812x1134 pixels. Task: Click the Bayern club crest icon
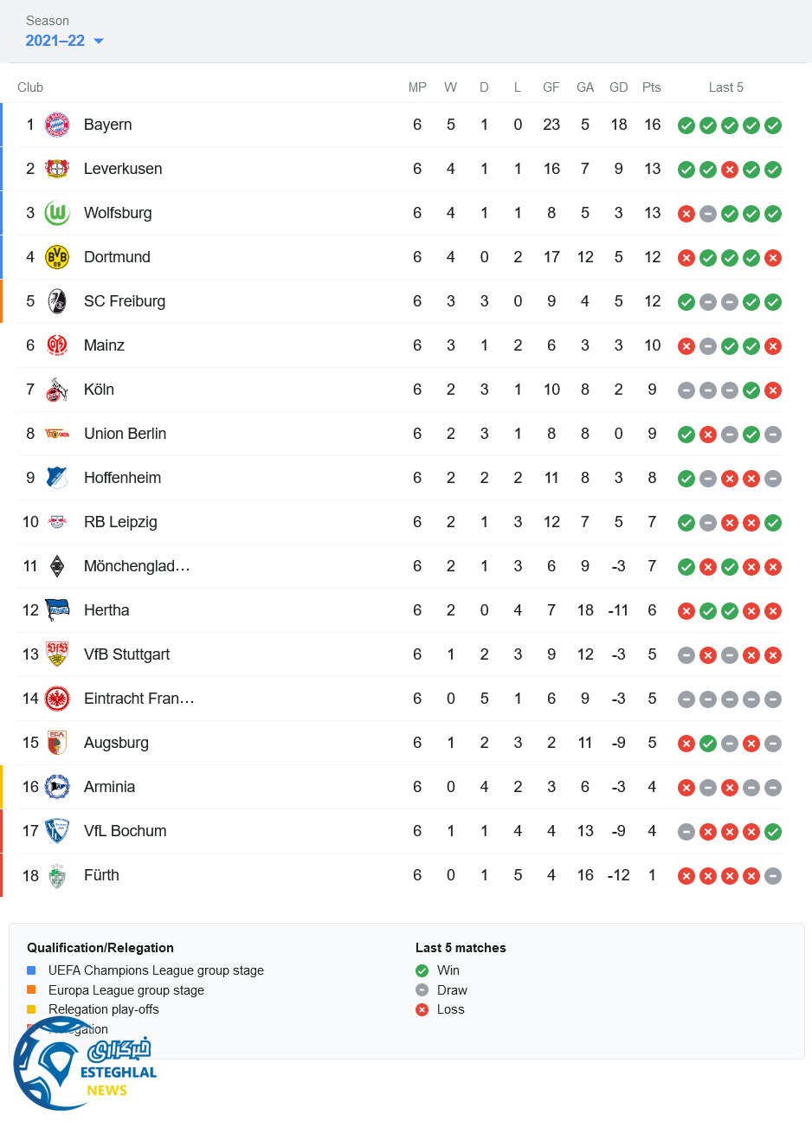pyautogui.click(x=57, y=125)
